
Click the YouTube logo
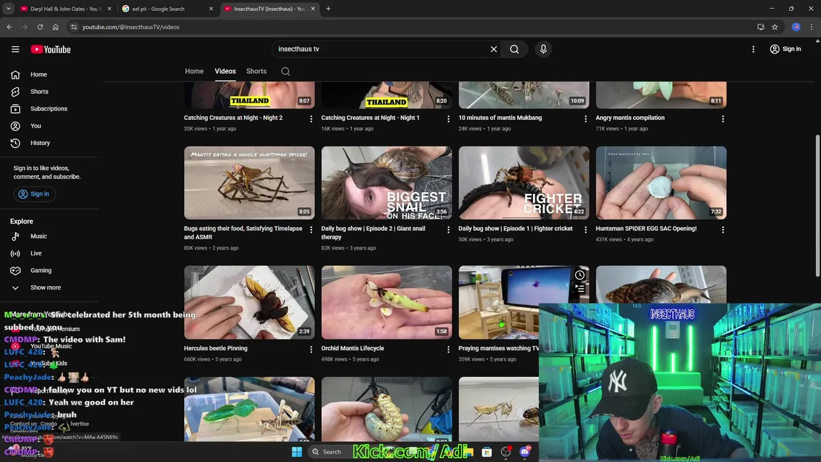(x=51, y=49)
